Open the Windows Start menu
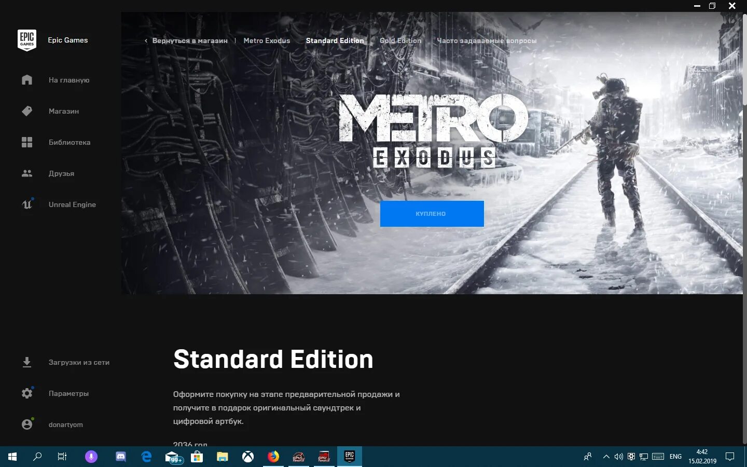Viewport: 747px width, 467px height. pyautogui.click(x=12, y=457)
